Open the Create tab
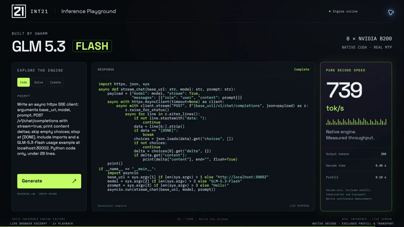This screenshot has height=227, width=404. point(56,82)
